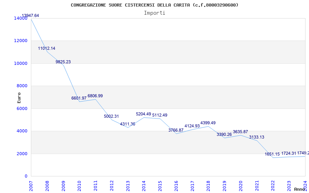Click x-axis year 2015
The width and height of the screenshot is (309, 193).
[x=160, y=186]
